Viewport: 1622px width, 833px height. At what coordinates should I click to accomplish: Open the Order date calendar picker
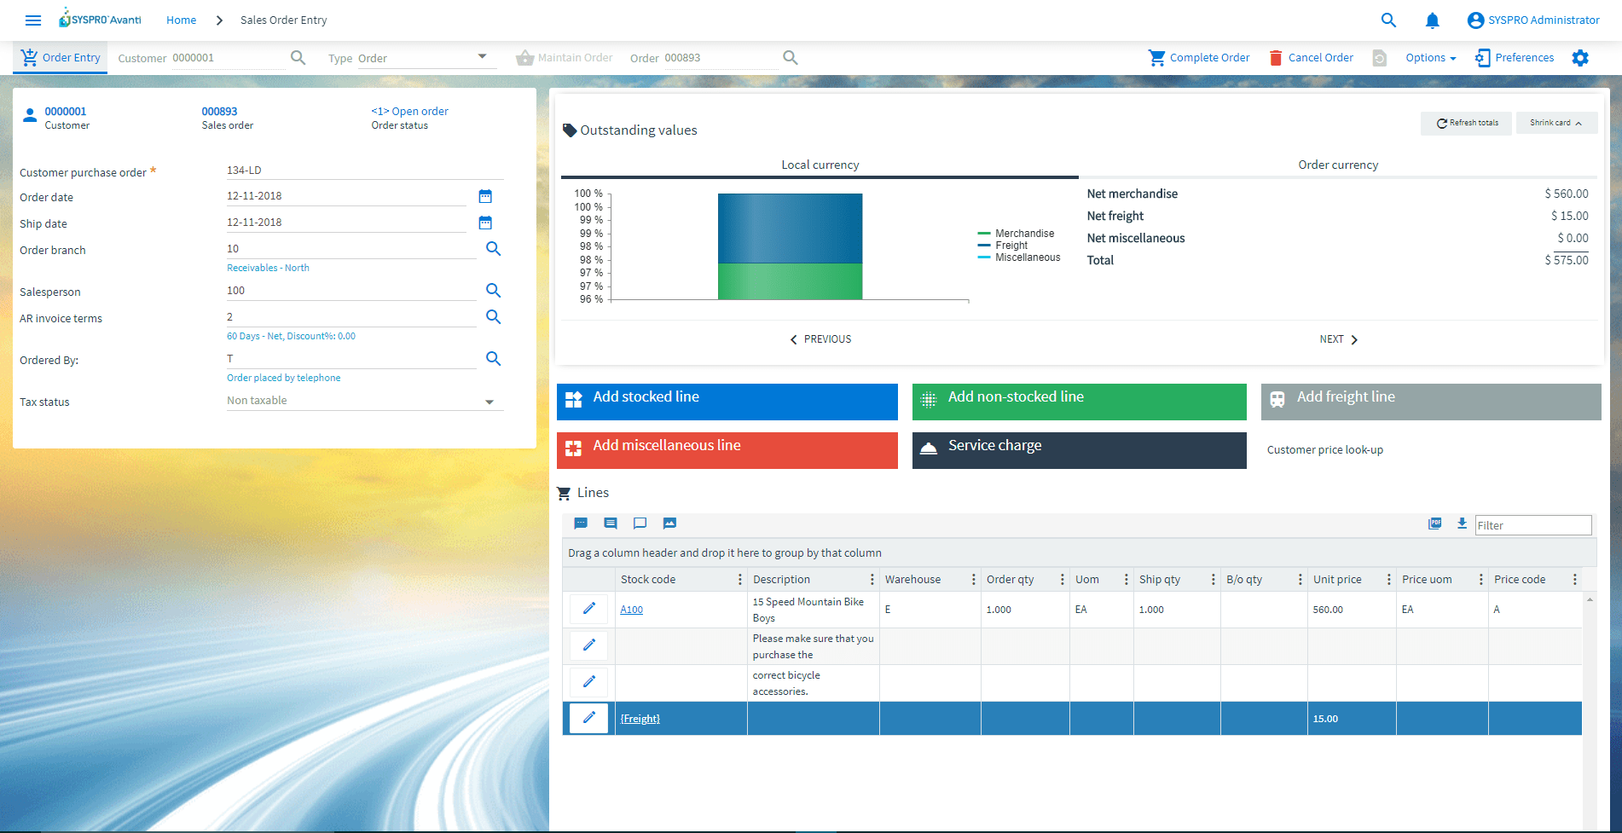[x=486, y=196]
